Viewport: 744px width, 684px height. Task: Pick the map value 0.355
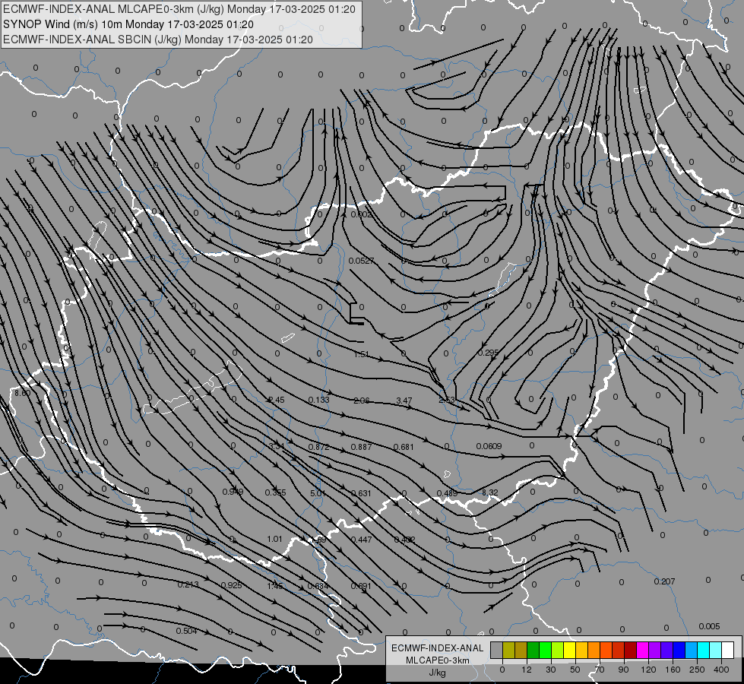point(276,492)
